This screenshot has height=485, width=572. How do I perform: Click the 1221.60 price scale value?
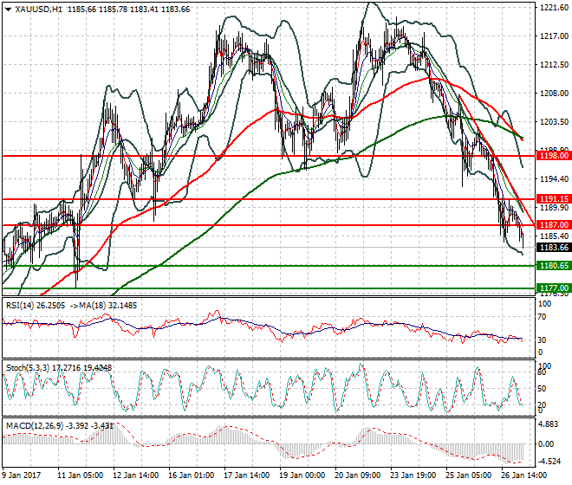click(554, 7)
